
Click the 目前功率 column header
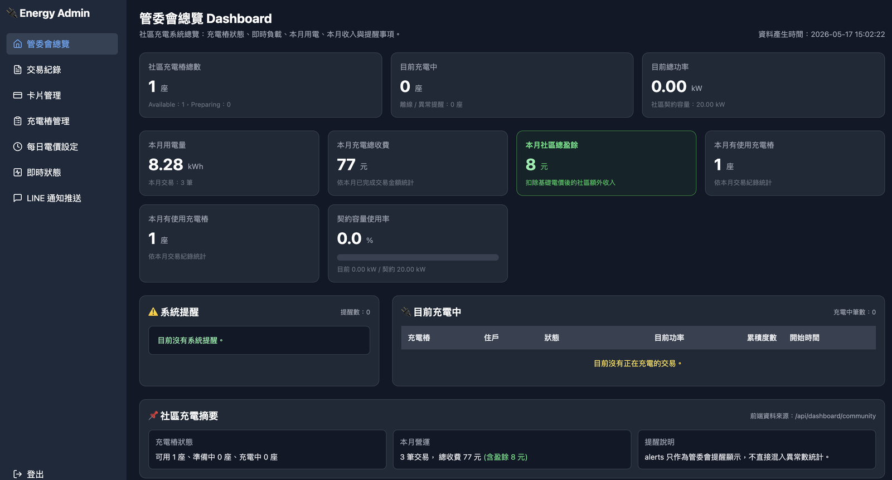tap(669, 337)
